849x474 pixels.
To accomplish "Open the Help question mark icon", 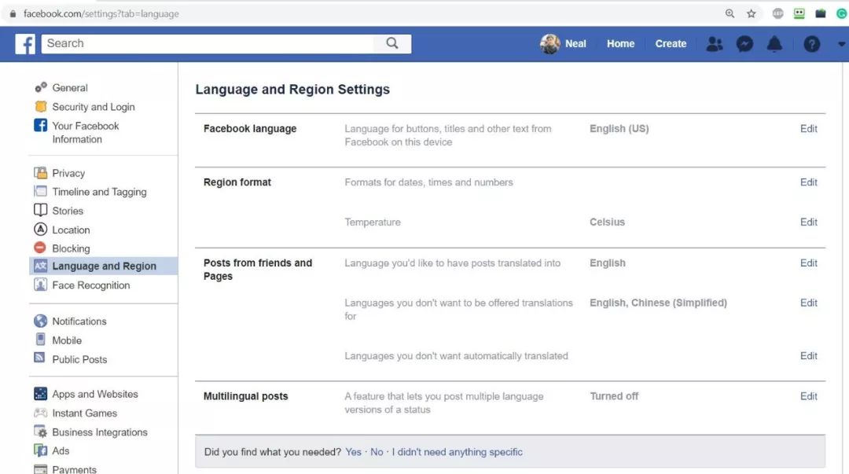I will click(x=812, y=44).
